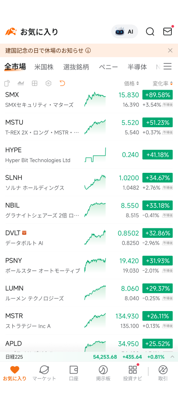The width and height of the screenshot is (178, 395).
Task: Sort the list by 変化率 column
Action: [163, 84]
